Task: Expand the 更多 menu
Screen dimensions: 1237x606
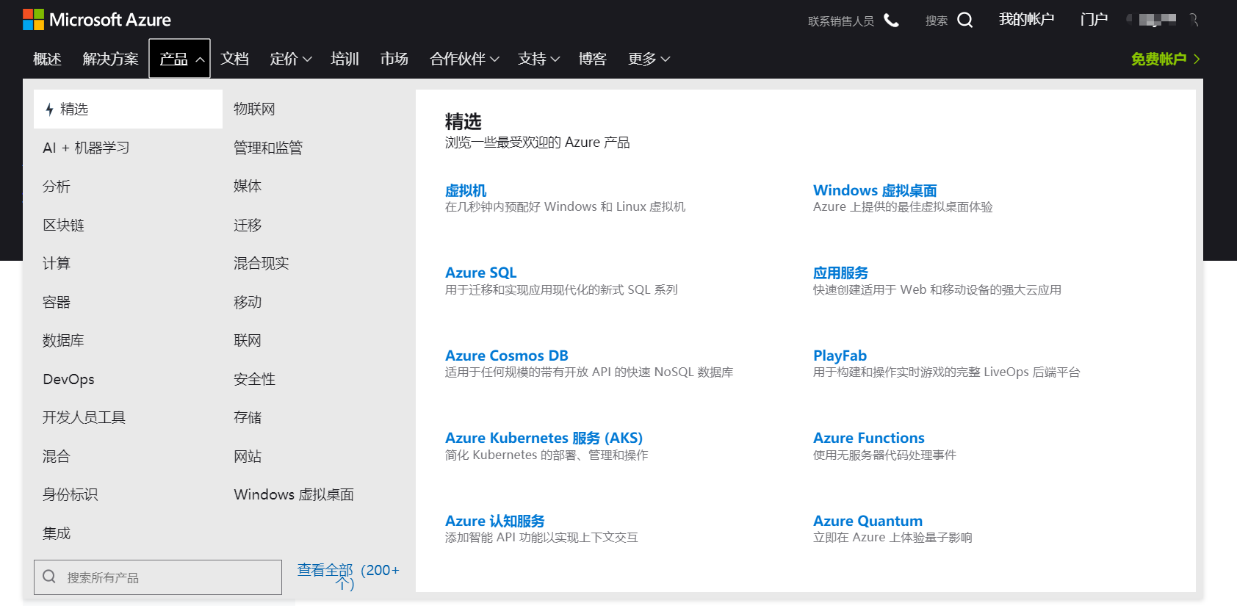Action: tap(649, 59)
